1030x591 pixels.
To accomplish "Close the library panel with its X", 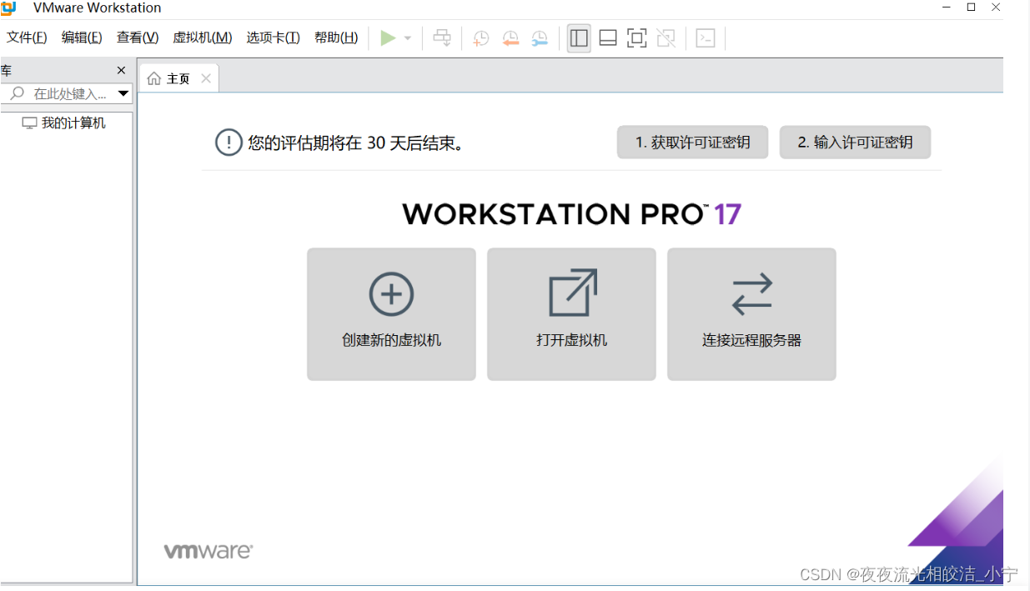I will coord(121,71).
